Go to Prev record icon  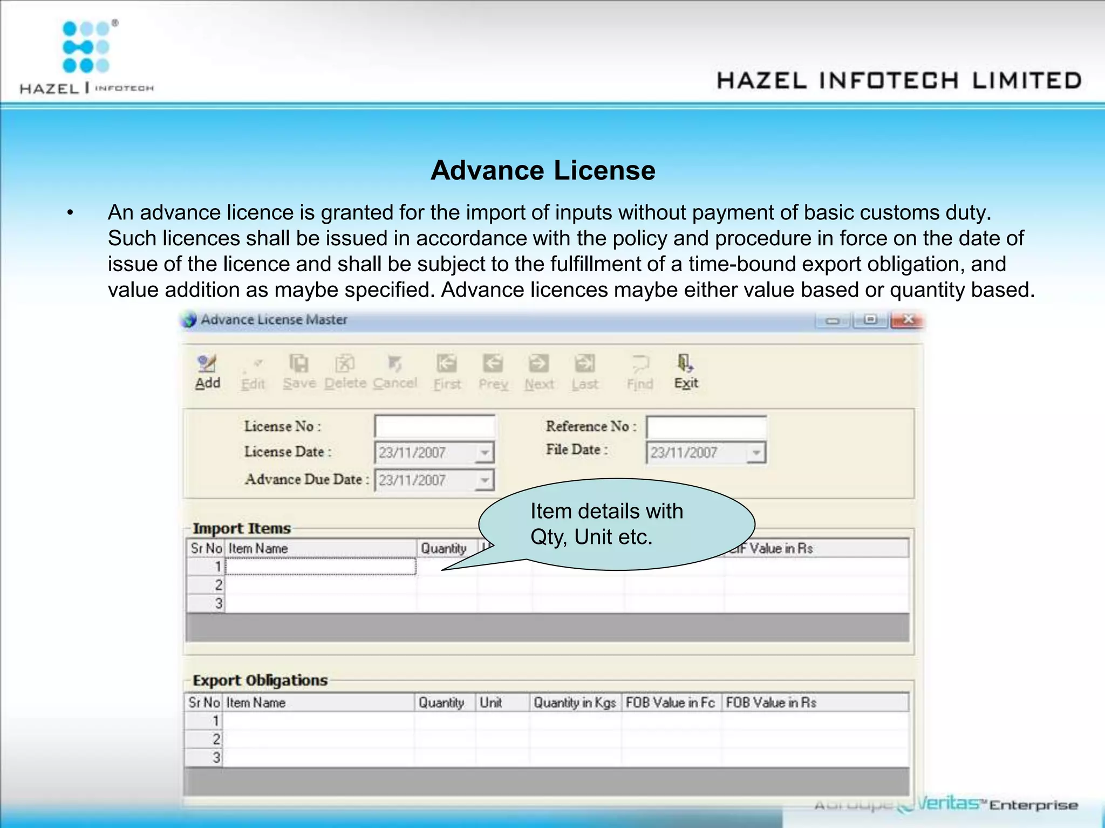(493, 372)
